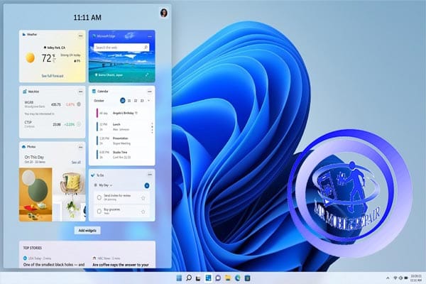
Task: Open the Chat taskbar icon
Action: pyautogui.click(x=218, y=278)
